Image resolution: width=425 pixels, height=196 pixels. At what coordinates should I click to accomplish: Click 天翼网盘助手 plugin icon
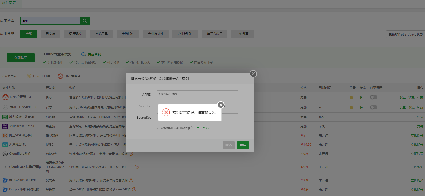pos(5,144)
